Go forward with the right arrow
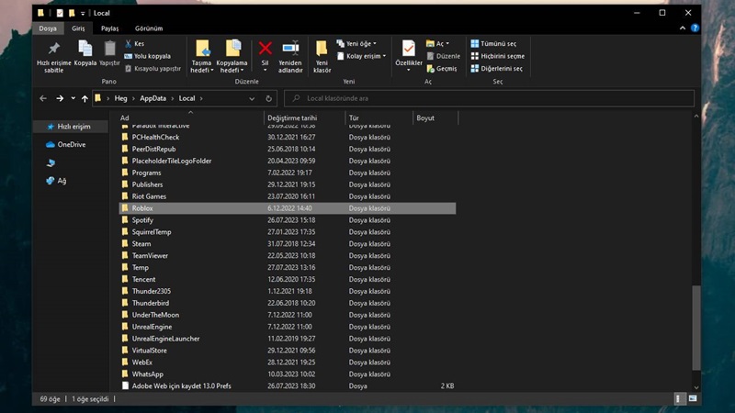The width and height of the screenshot is (735, 413). pyautogui.click(x=60, y=98)
